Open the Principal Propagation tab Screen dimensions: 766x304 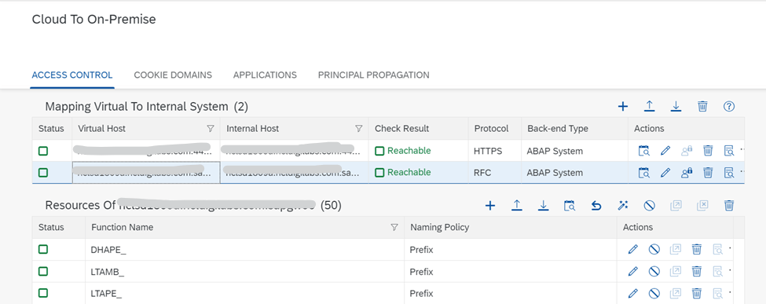tap(374, 75)
